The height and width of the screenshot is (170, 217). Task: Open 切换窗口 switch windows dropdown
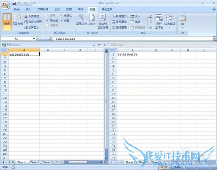[170, 21]
